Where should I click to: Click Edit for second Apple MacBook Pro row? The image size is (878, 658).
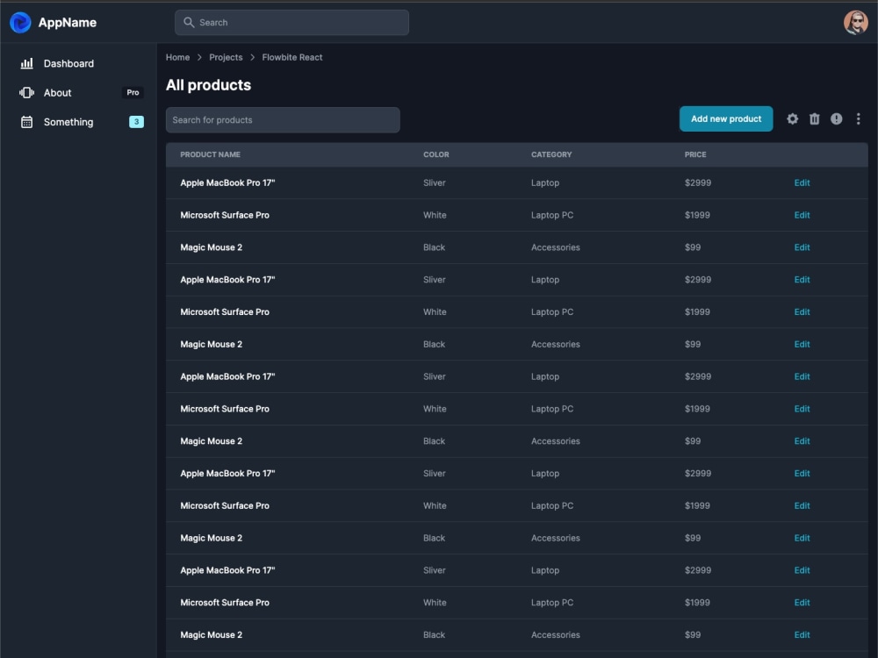coord(802,280)
